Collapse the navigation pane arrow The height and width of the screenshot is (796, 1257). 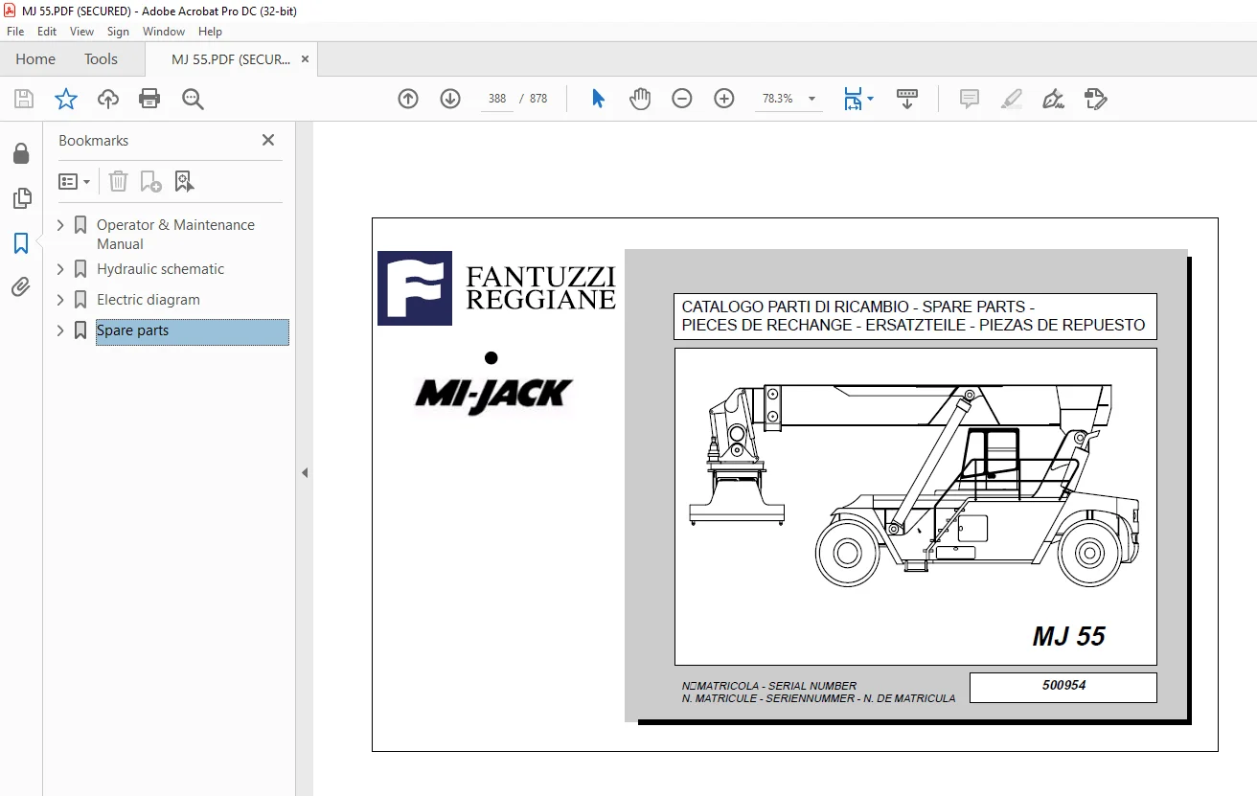(x=305, y=472)
